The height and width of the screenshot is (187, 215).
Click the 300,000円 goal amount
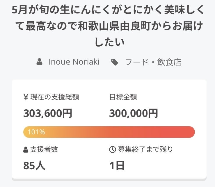134,113
